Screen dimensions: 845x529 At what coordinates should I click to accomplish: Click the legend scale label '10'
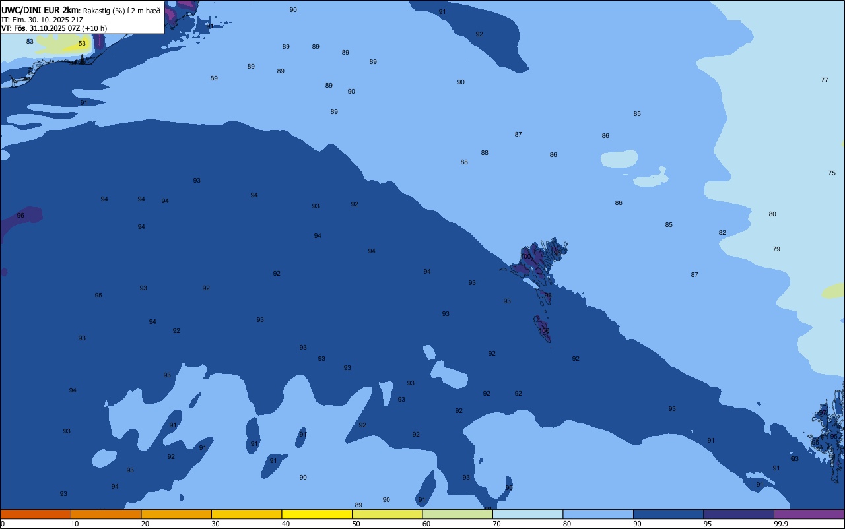[75, 524]
